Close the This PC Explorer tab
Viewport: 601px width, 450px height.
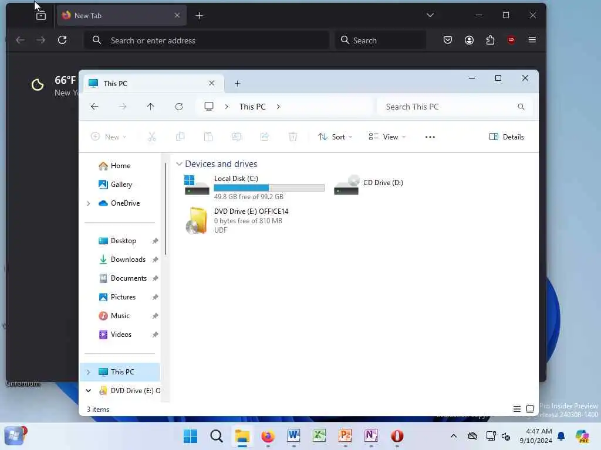coord(211,83)
